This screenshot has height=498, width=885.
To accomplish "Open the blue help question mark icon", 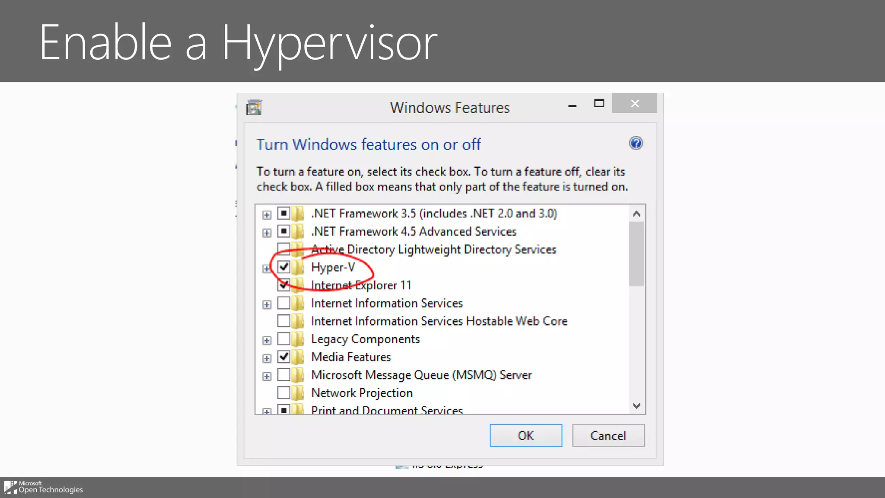I will 636,143.
